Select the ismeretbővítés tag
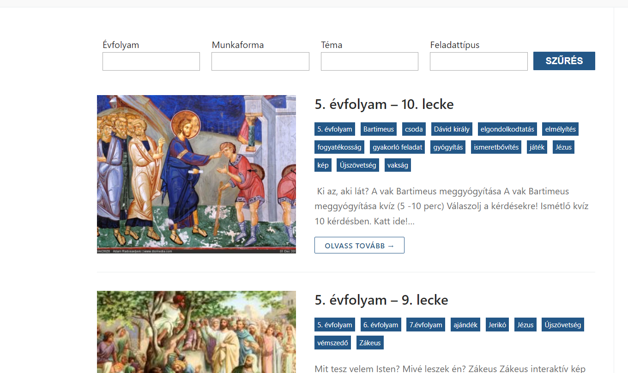628x373 pixels. tap(496, 147)
